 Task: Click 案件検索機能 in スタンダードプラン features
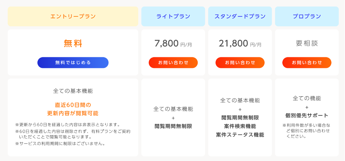coord(240,126)
